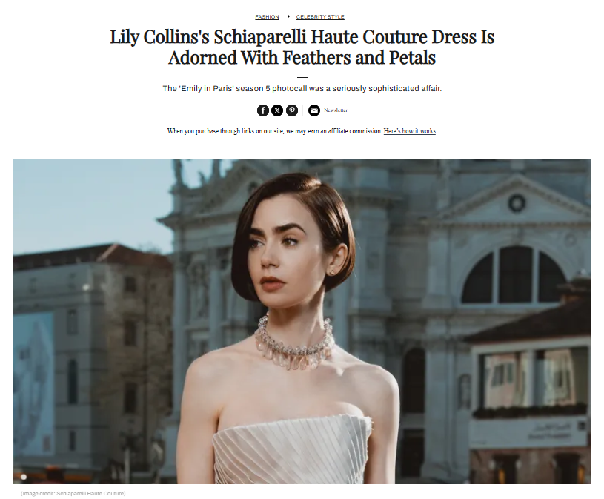Share the article on Facebook
604x499 pixels.
(262, 110)
